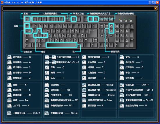Click the highlighted Esc key on keyboard image
Viewport: 160px width, 124px height.
tap(27, 19)
